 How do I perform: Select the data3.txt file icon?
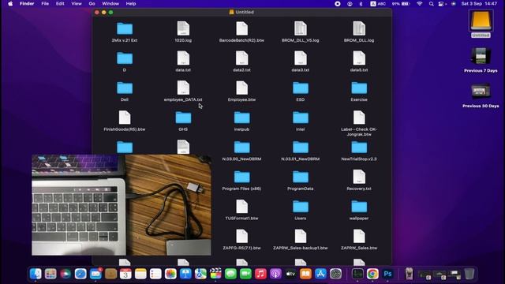click(300, 58)
